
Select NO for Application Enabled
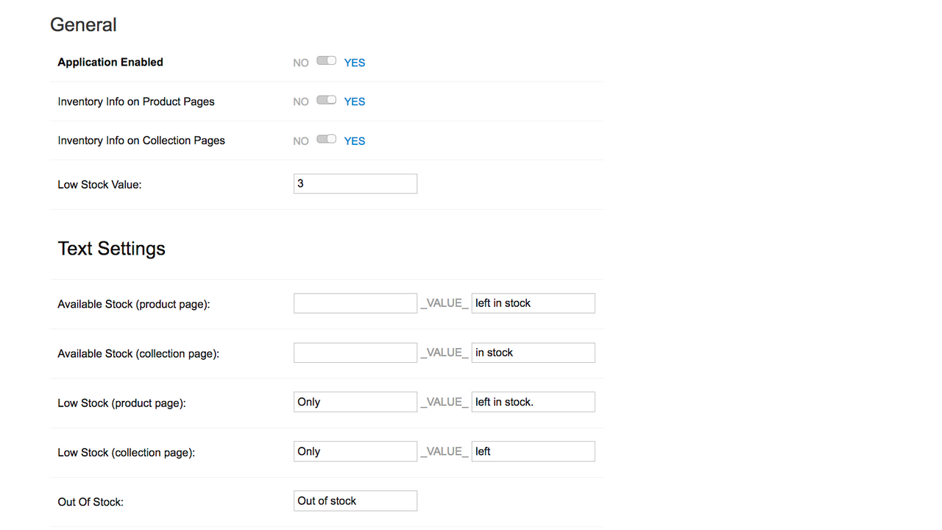pyautogui.click(x=301, y=63)
